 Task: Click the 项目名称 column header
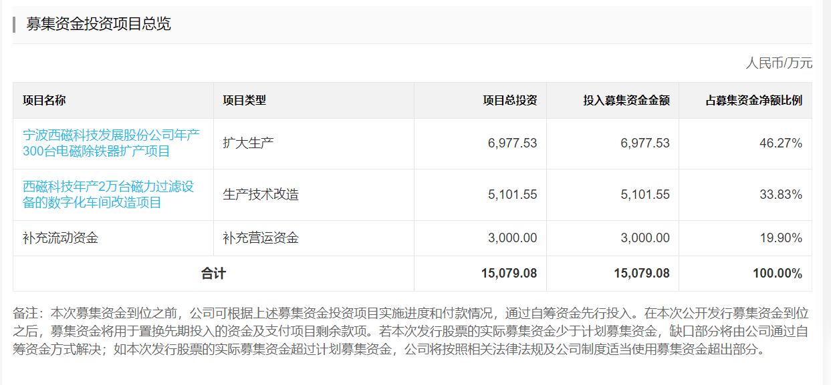click(44, 101)
